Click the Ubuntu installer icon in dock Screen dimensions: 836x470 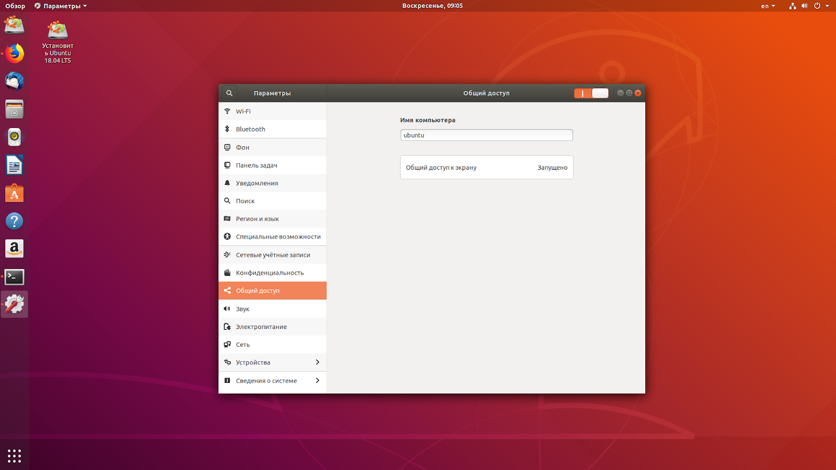[15, 25]
